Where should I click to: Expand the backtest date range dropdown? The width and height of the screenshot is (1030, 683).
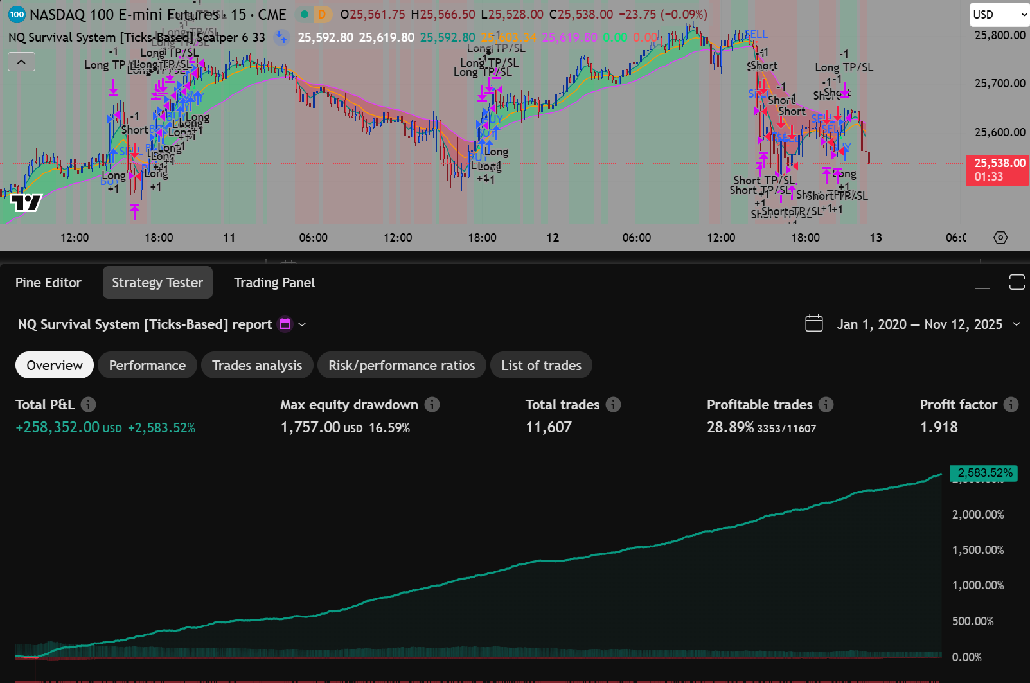1017,324
